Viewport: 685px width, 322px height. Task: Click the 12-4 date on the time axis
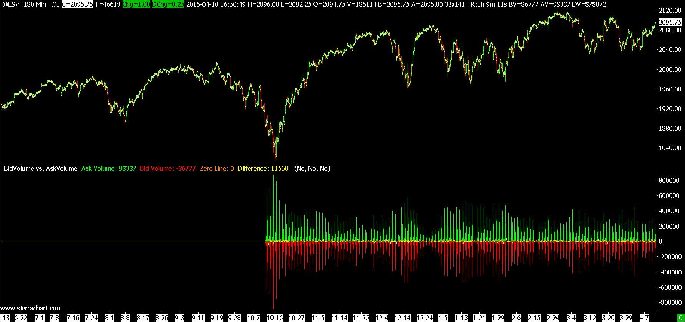382,318
